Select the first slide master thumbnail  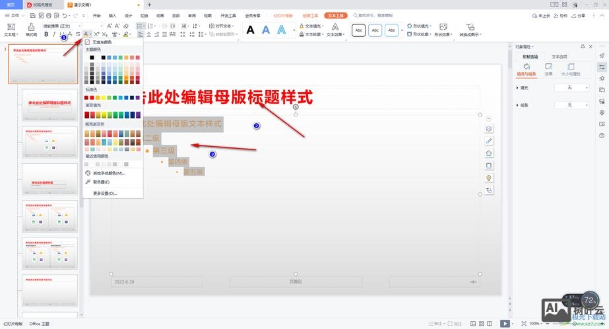pyautogui.click(x=43, y=64)
